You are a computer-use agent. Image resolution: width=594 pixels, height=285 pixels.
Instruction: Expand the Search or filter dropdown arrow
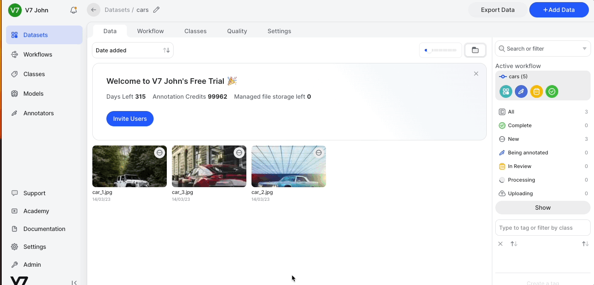[585, 48]
